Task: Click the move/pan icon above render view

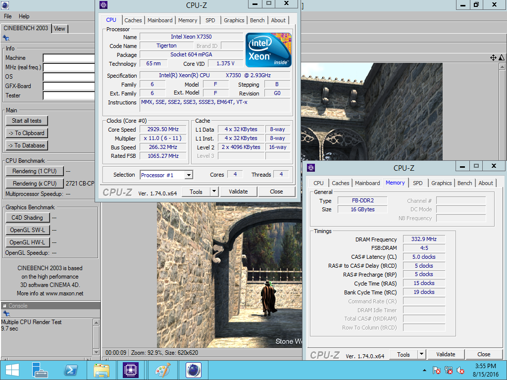Action: 493,57
